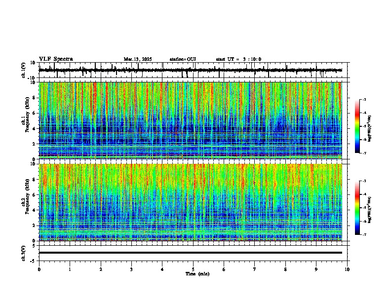Click the time axis tick label "3"

(131, 269)
